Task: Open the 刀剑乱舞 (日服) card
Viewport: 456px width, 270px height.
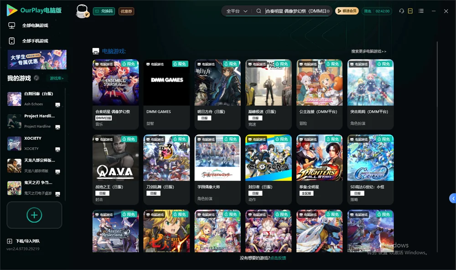Action: pos(166,170)
